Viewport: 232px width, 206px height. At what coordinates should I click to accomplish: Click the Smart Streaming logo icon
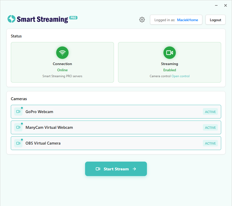click(x=11, y=19)
